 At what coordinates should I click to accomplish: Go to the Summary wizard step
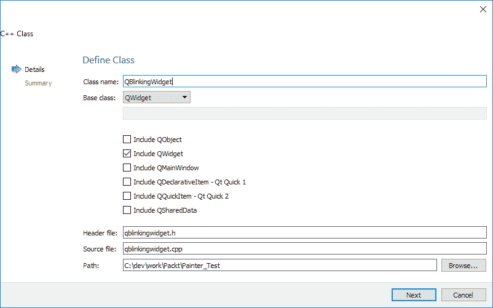pyautogui.click(x=38, y=83)
